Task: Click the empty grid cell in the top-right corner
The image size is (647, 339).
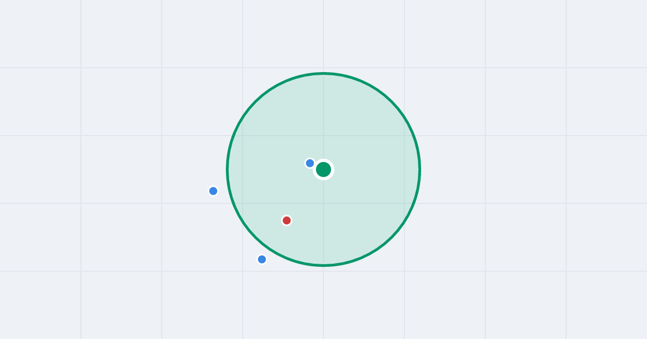Action: point(607,33)
